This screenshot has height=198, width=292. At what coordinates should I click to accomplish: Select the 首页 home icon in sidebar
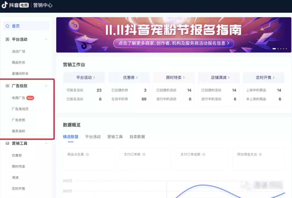click(7, 26)
